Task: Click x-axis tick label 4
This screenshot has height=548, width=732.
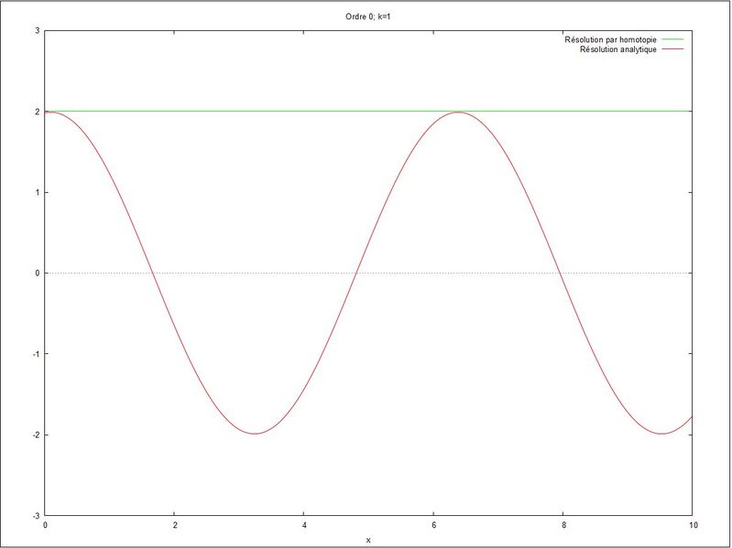Action: pyautogui.click(x=304, y=525)
